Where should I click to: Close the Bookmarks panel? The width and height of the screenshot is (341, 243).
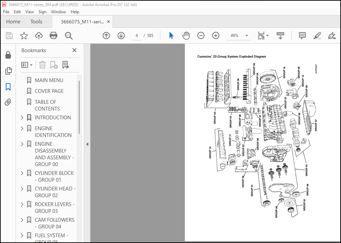tap(74, 50)
